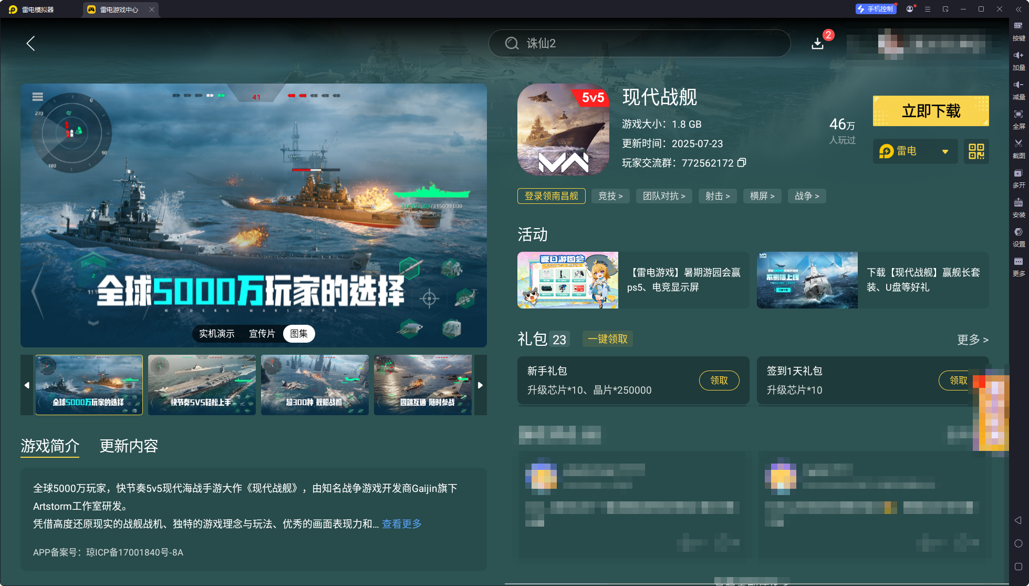Click the search magnifier icon

[512, 43]
